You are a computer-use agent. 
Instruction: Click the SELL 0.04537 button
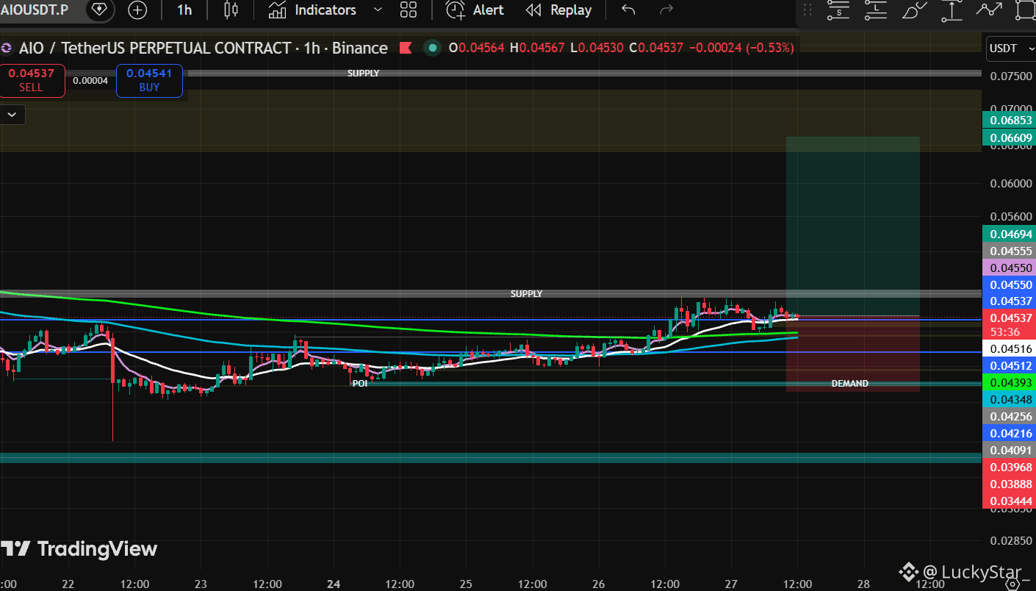pyautogui.click(x=32, y=80)
